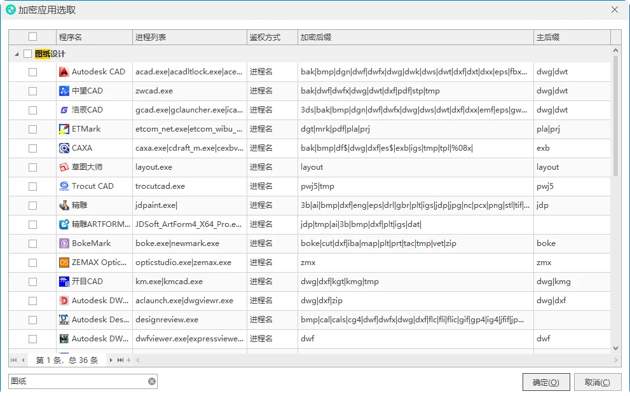Click the 中望CAD application icon
The image size is (630, 396).
[64, 91]
